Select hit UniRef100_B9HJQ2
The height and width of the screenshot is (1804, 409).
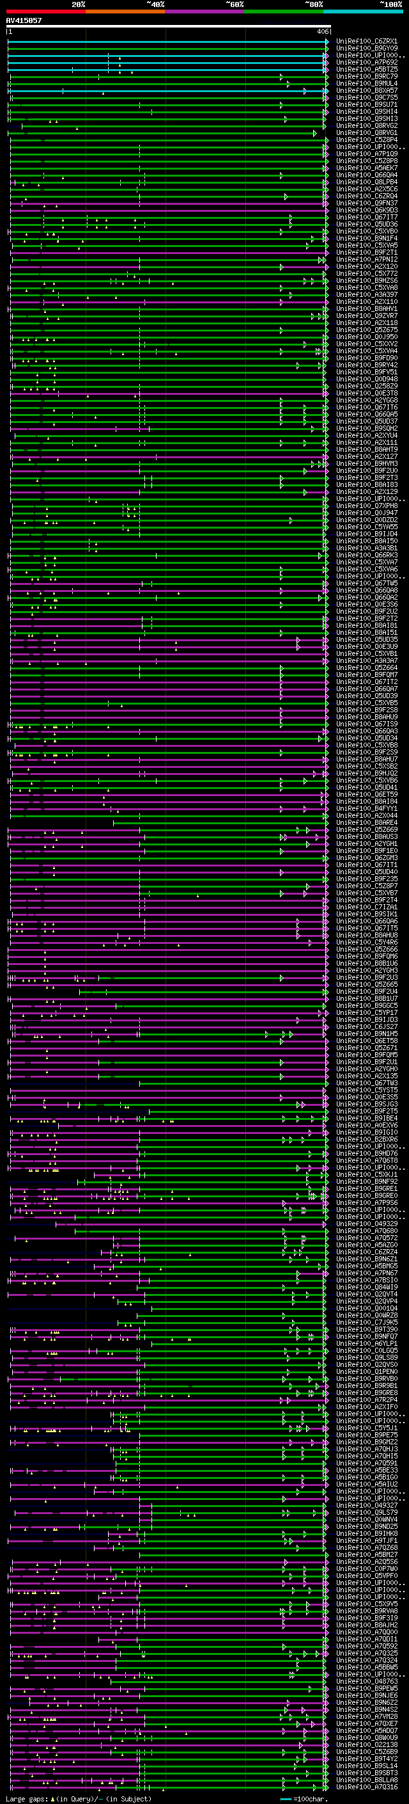coord(366,773)
